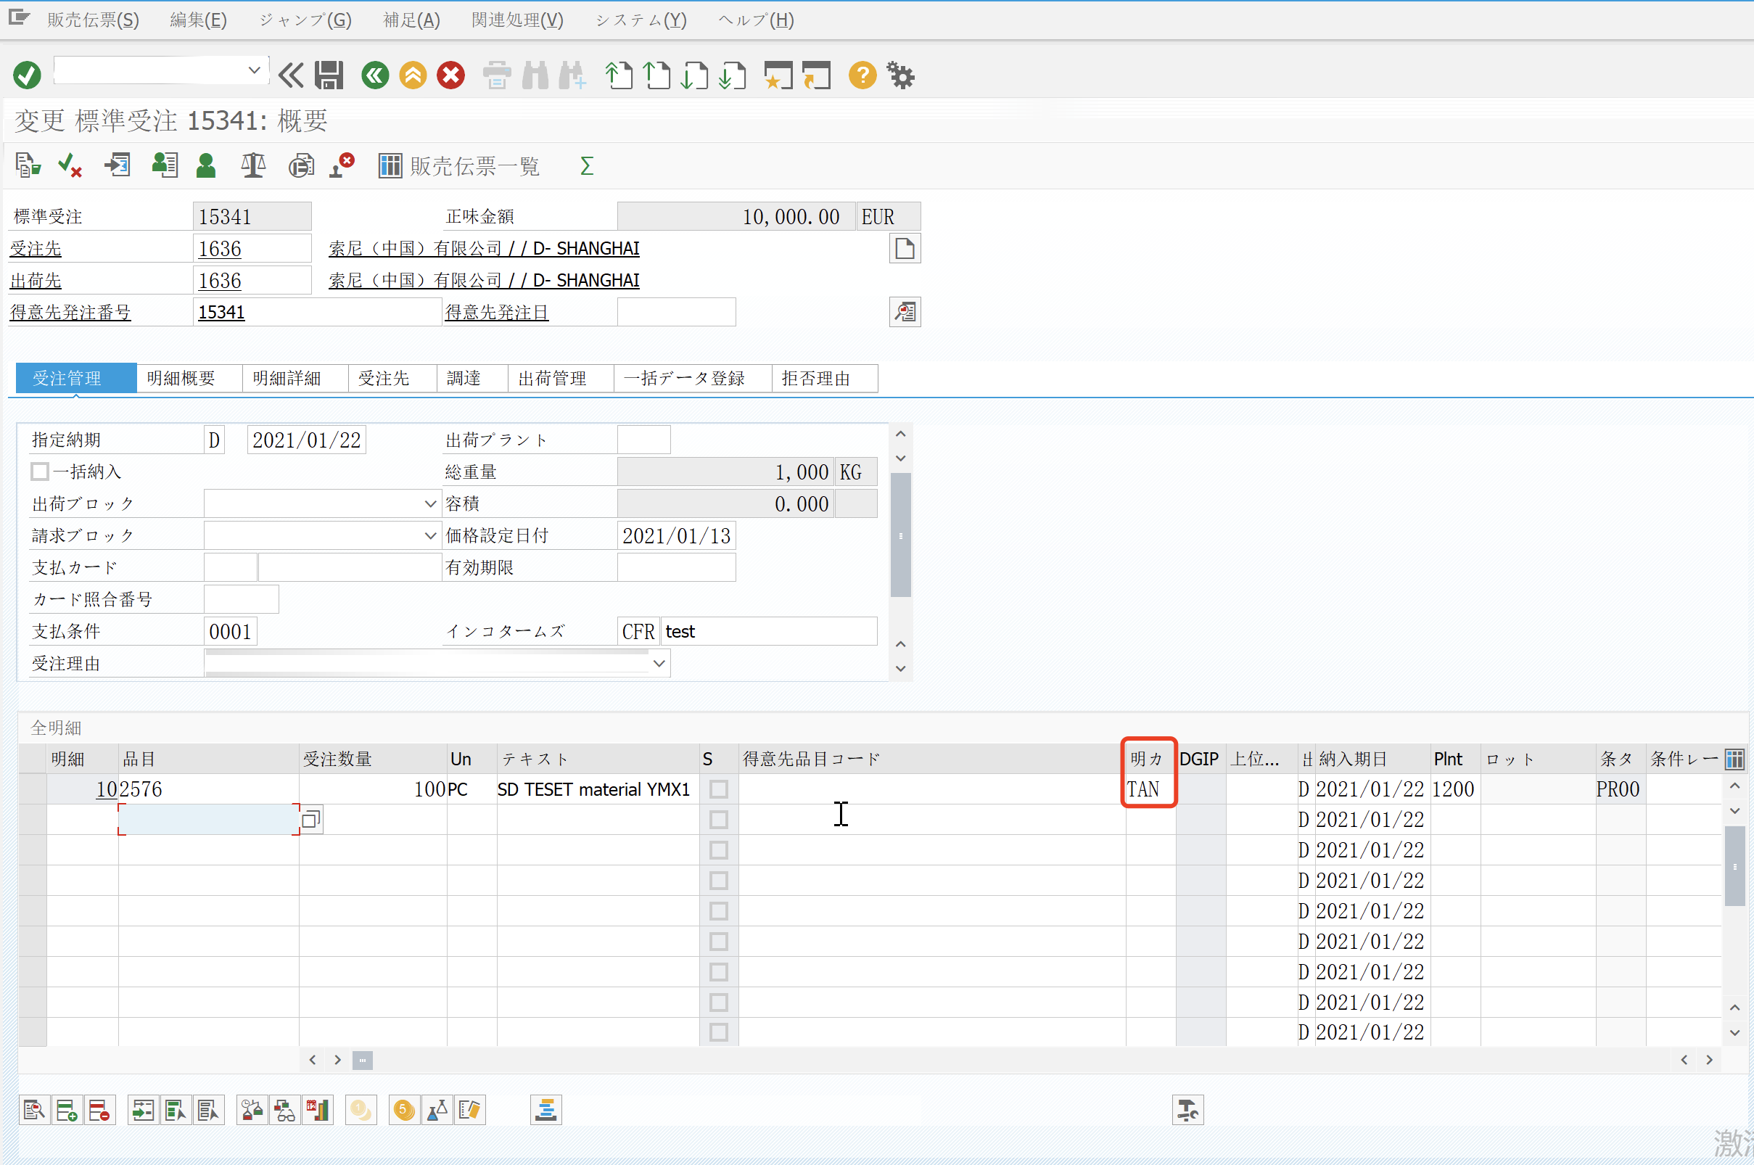Click the scales balance icon
1754x1165 pixels.
point(253,165)
